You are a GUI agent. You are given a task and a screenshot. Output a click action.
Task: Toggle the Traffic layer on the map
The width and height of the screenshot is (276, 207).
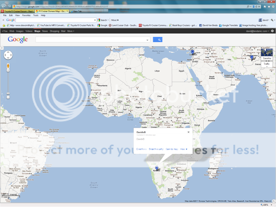pos(267,64)
